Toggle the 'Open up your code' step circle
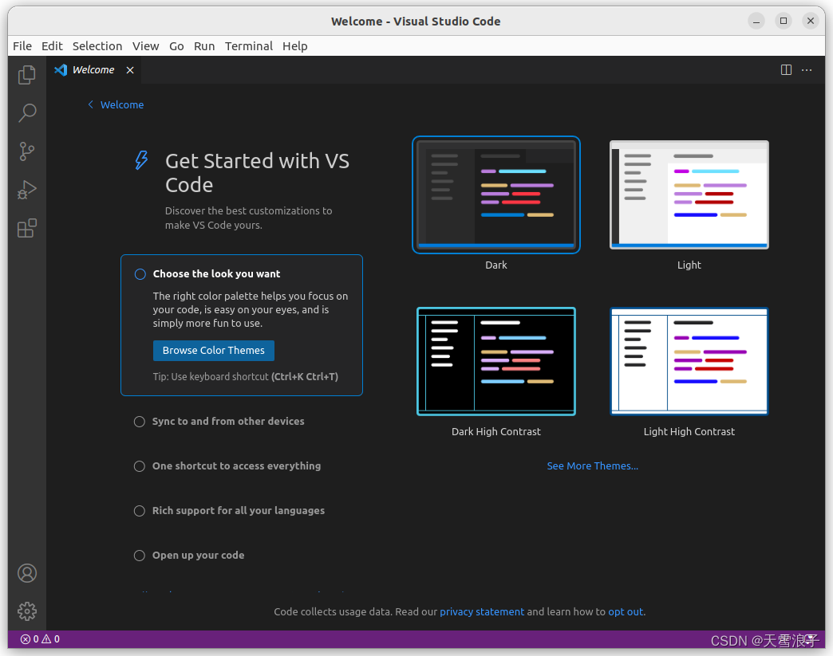Image resolution: width=833 pixels, height=656 pixels. pos(140,556)
